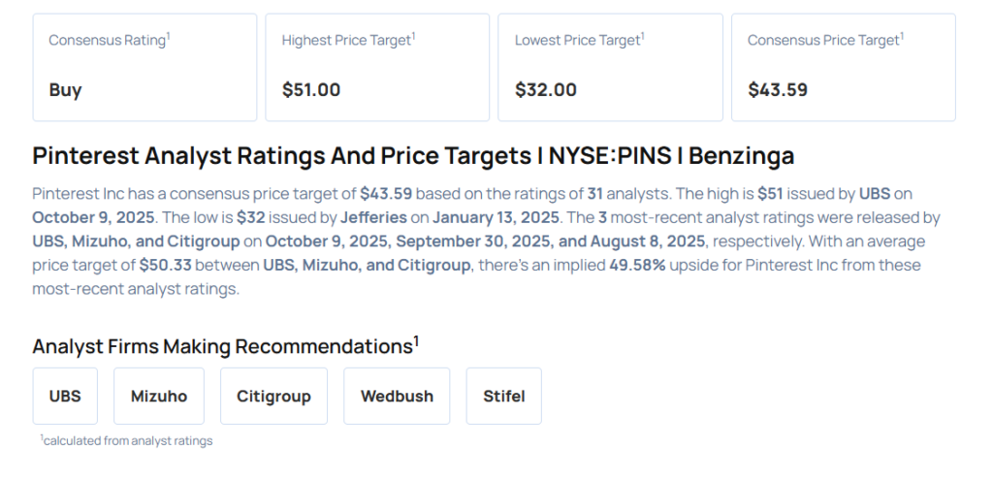Screen dimensions: 993x481
Task: Click the "Buy" consensus rating value
Action: (65, 90)
